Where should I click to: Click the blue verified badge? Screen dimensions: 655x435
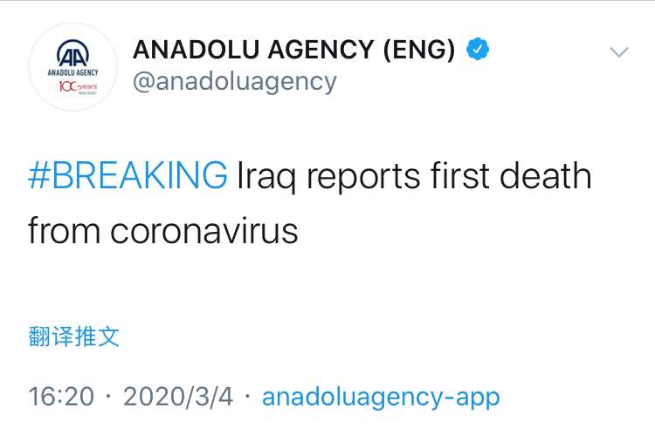[477, 50]
